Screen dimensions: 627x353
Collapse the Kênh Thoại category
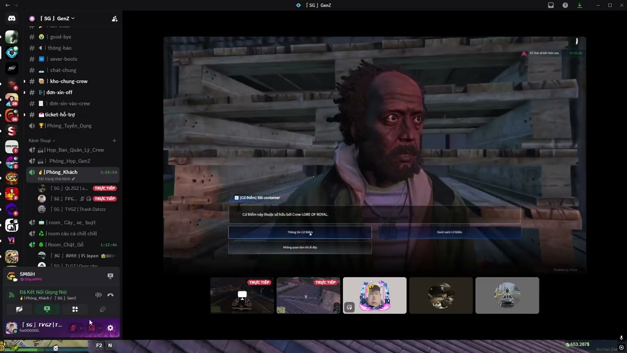tap(42, 141)
